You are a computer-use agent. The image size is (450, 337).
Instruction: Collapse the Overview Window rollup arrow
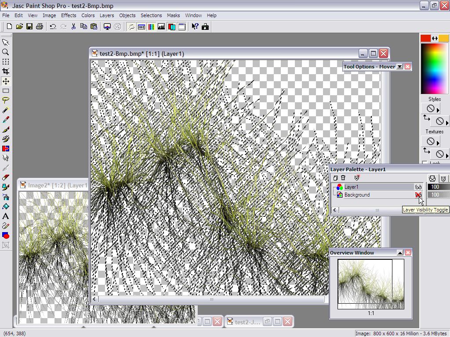pyautogui.click(x=400, y=253)
